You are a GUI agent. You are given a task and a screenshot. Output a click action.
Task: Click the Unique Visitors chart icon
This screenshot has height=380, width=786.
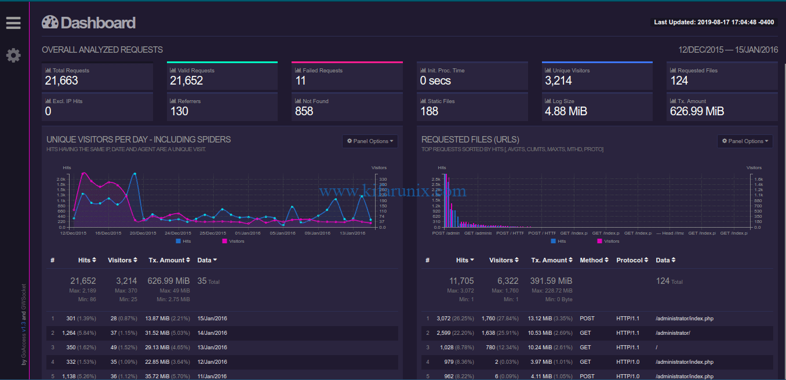548,70
